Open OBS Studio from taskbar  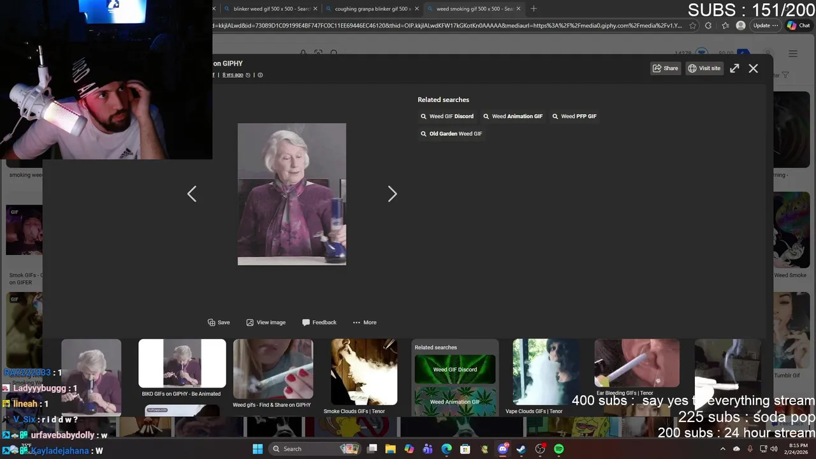coord(540,449)
